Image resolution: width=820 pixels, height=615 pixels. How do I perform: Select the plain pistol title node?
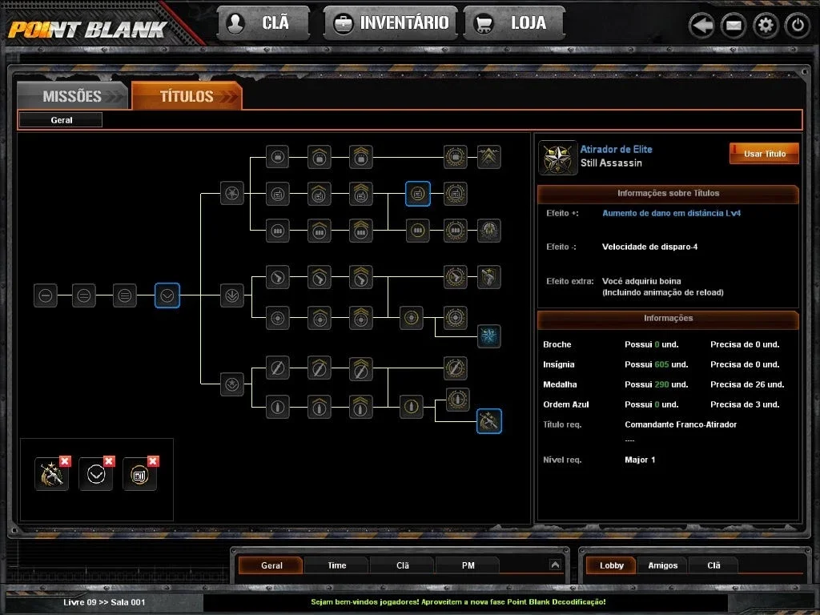[278, 277]
